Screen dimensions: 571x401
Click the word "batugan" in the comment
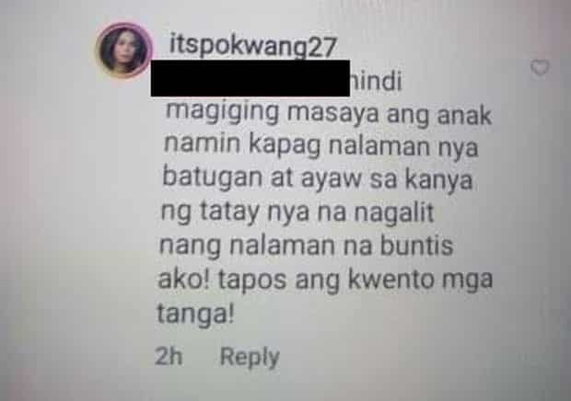213,178
